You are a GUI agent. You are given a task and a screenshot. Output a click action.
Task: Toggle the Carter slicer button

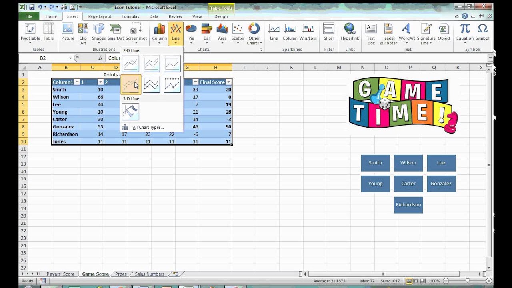[x=408, y=184]
